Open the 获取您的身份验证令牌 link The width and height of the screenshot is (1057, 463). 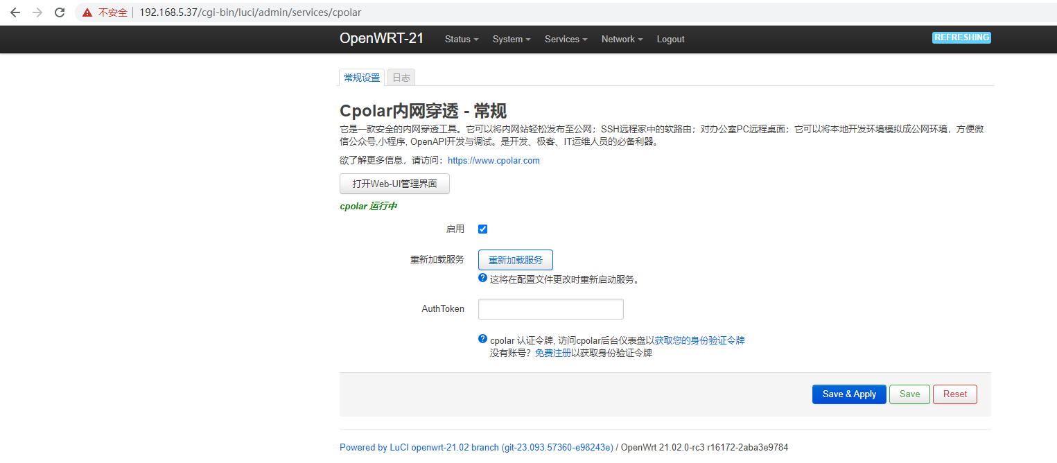pyautogui.click(x=699, y=341)
